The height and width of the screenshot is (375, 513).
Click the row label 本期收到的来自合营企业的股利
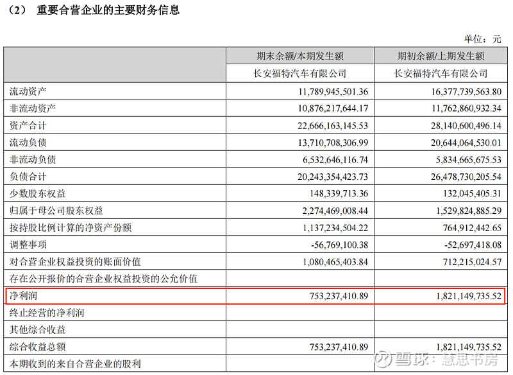point(75,364)
